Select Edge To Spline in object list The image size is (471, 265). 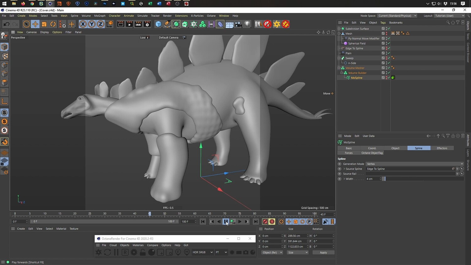(x=354, y=48)
